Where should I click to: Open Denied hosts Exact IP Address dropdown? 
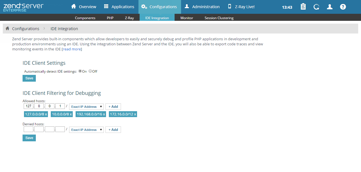click(x=86, y=130)
